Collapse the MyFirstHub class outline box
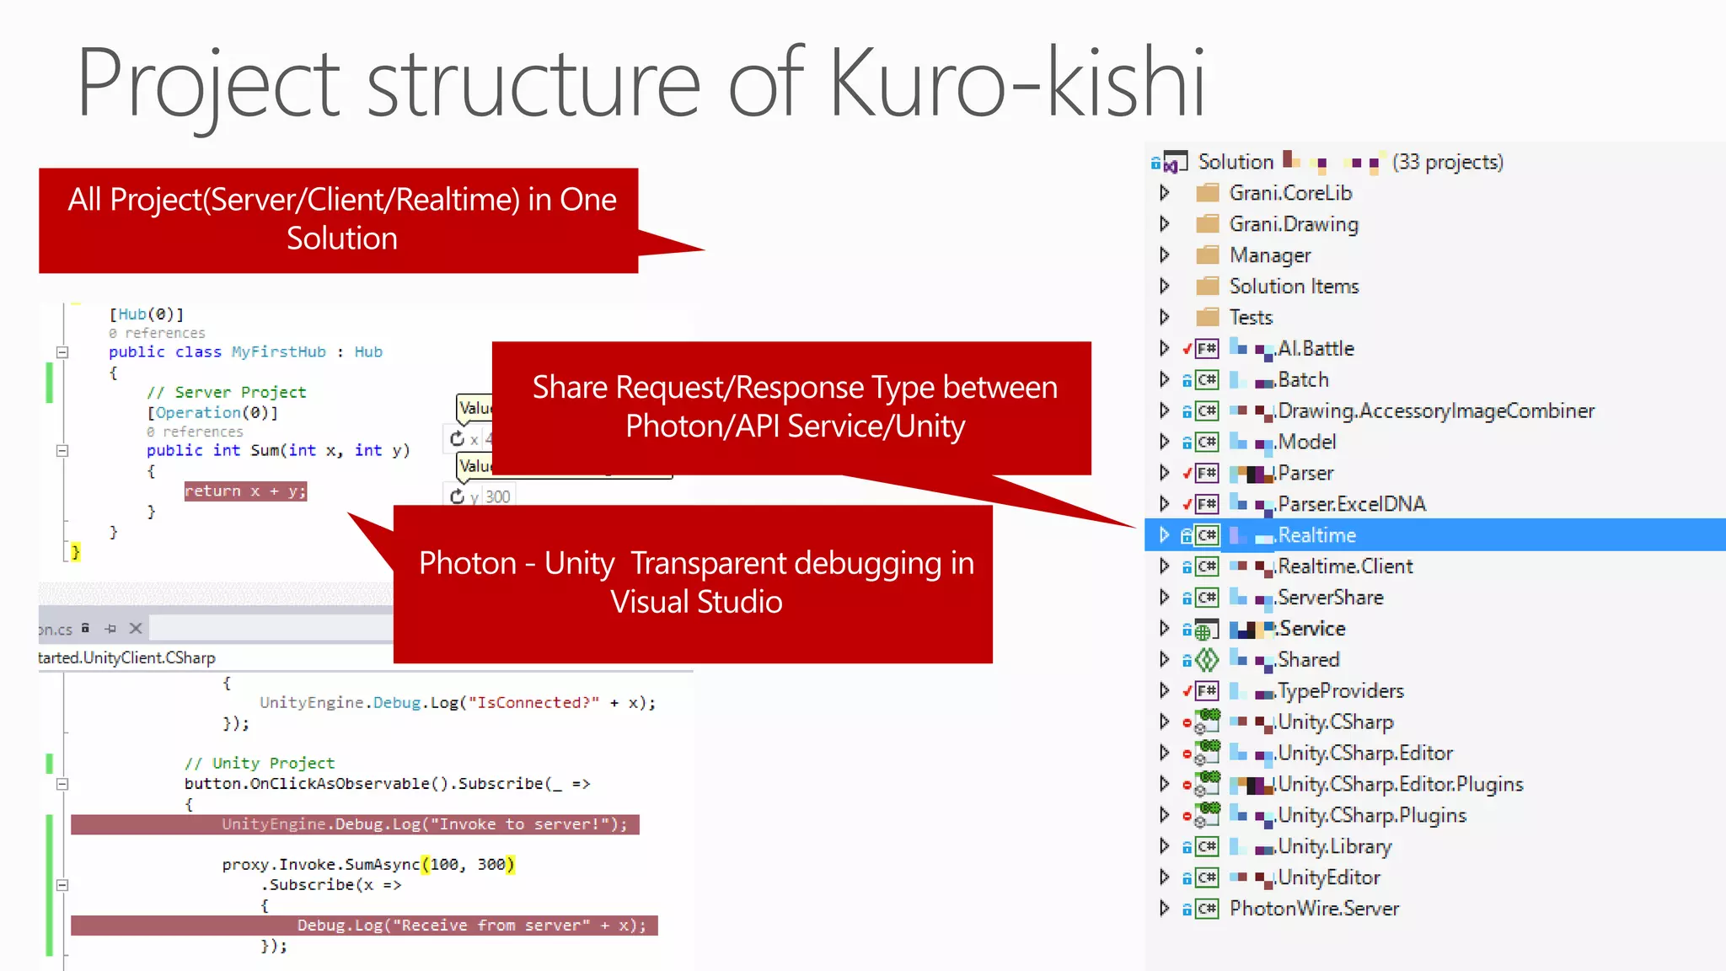 pos(62,352)
